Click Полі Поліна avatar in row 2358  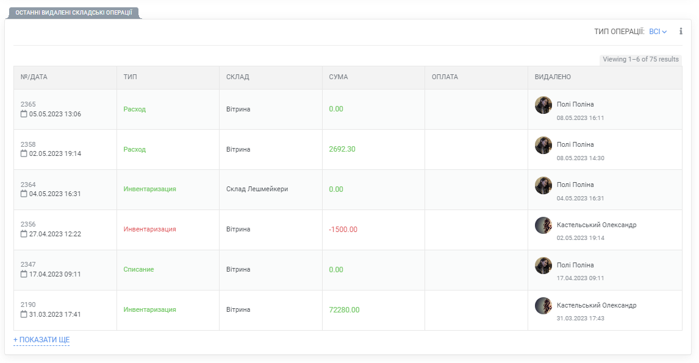543,145
